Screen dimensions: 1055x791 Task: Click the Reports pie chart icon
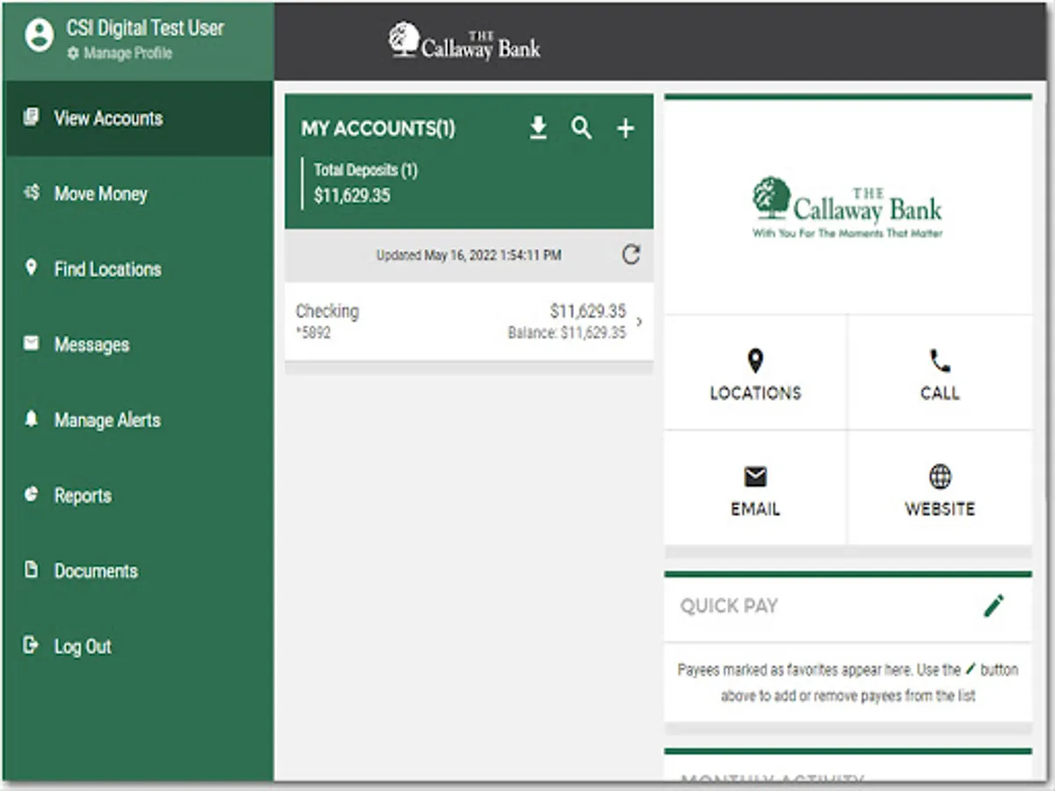point(31,494)
